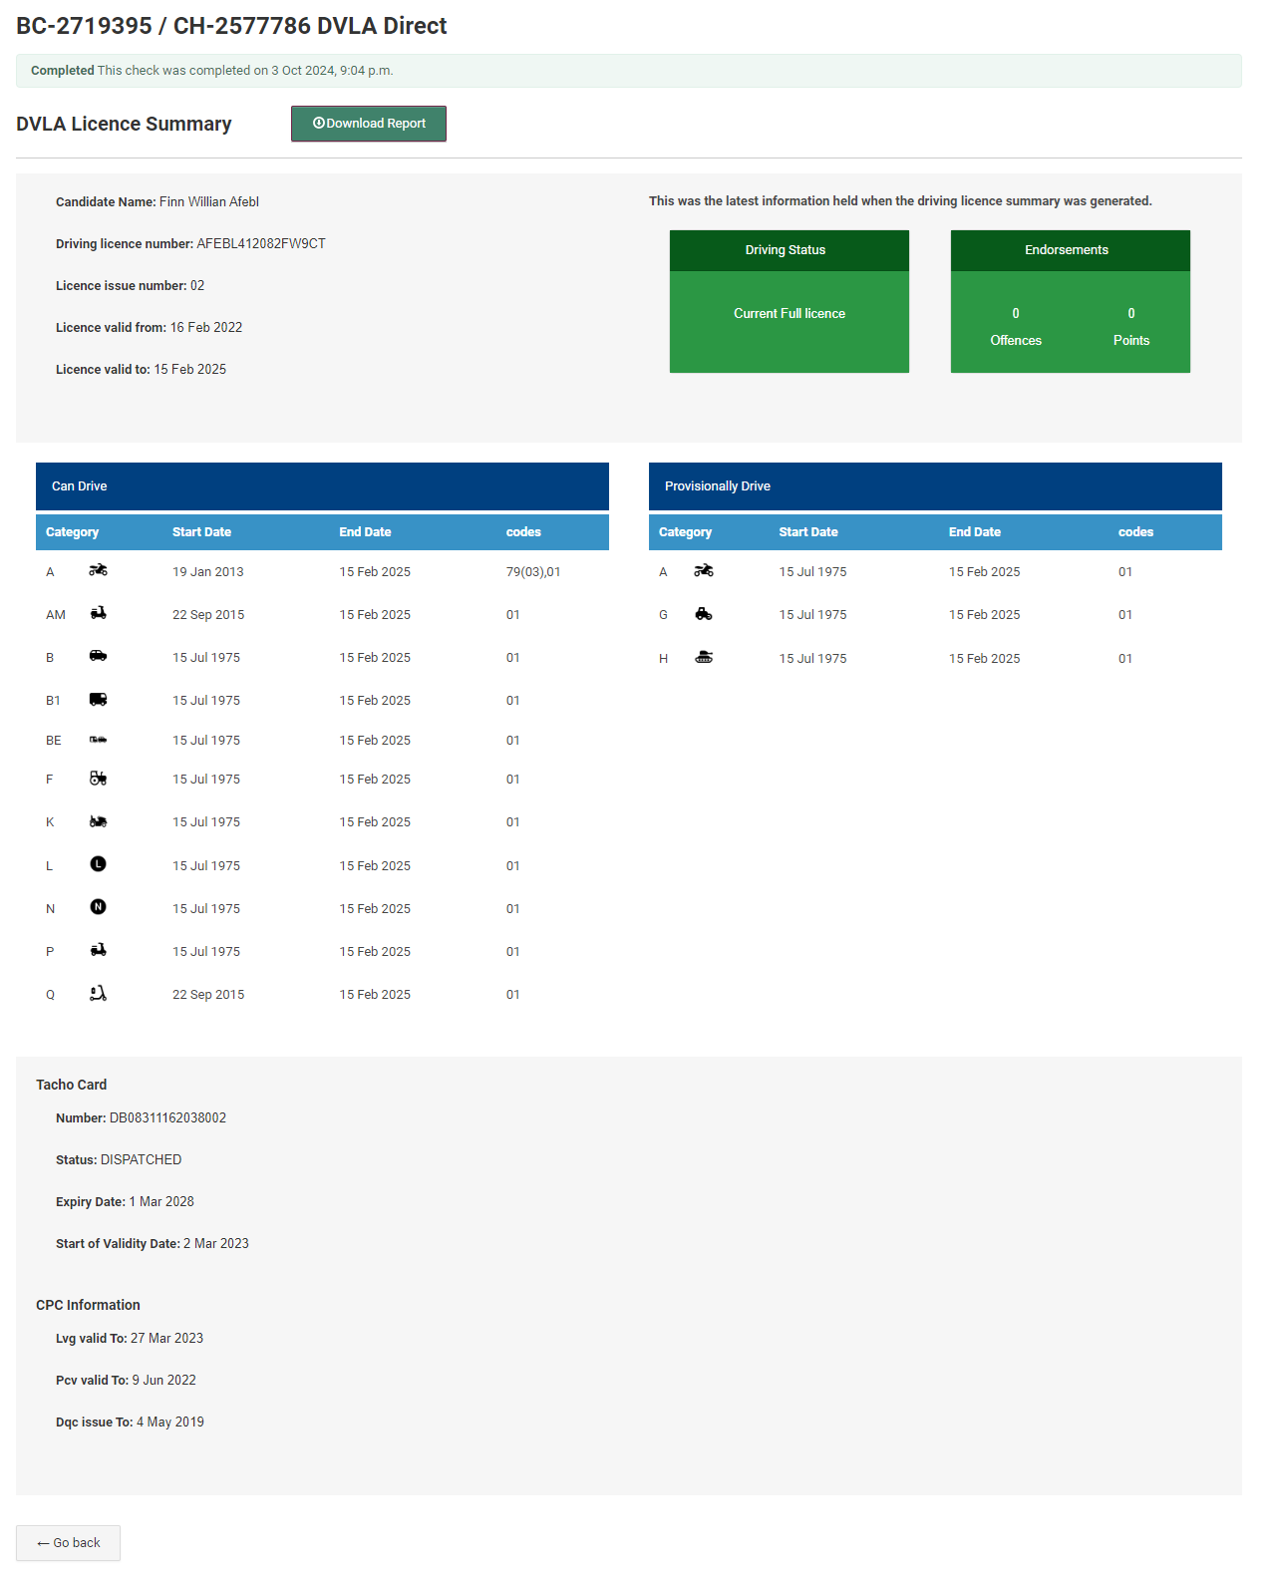The height and width of the screenshot is (1582, 1261).
Task: Click the moped icon for category AM
Action: tap(98, 614)
